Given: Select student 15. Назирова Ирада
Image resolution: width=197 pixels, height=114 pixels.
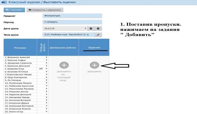Looking at the screenshot, I should 17,97.
